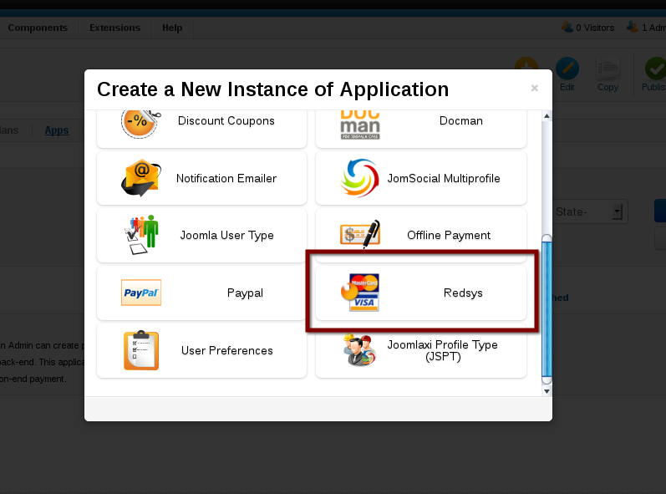The width and height of the screenshot is (666, 494).
Task: Choose the JomSocial Multiprofile label
Action: point(444,178)
